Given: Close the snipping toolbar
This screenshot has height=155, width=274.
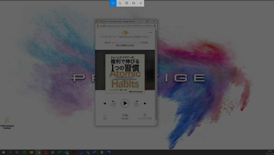Looking at the screenshot, I should [141, 3].
